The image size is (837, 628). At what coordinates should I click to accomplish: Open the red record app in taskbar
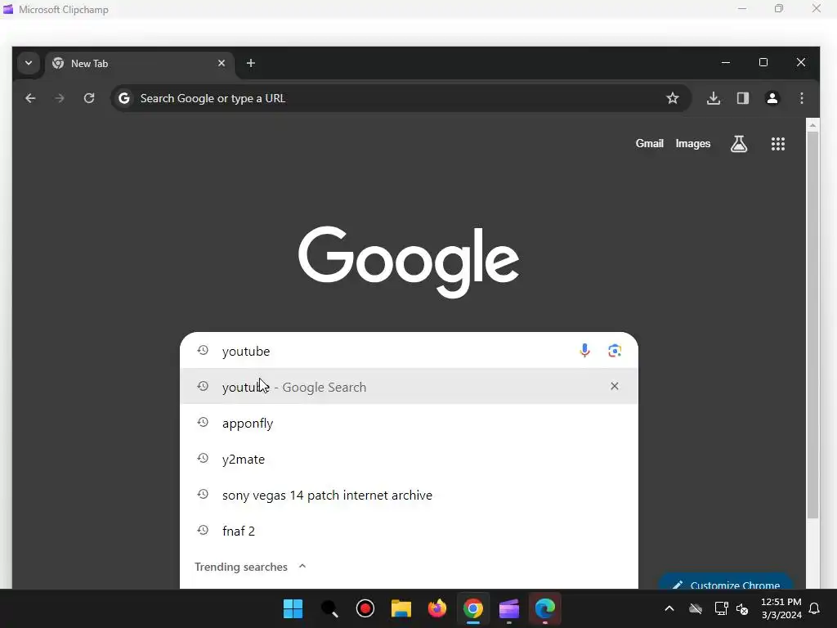point(365,608)
